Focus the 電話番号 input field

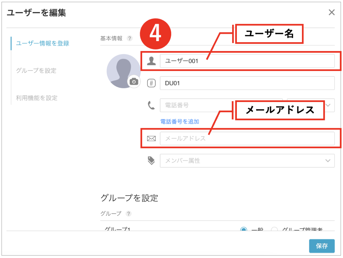(x=221, y=105)
